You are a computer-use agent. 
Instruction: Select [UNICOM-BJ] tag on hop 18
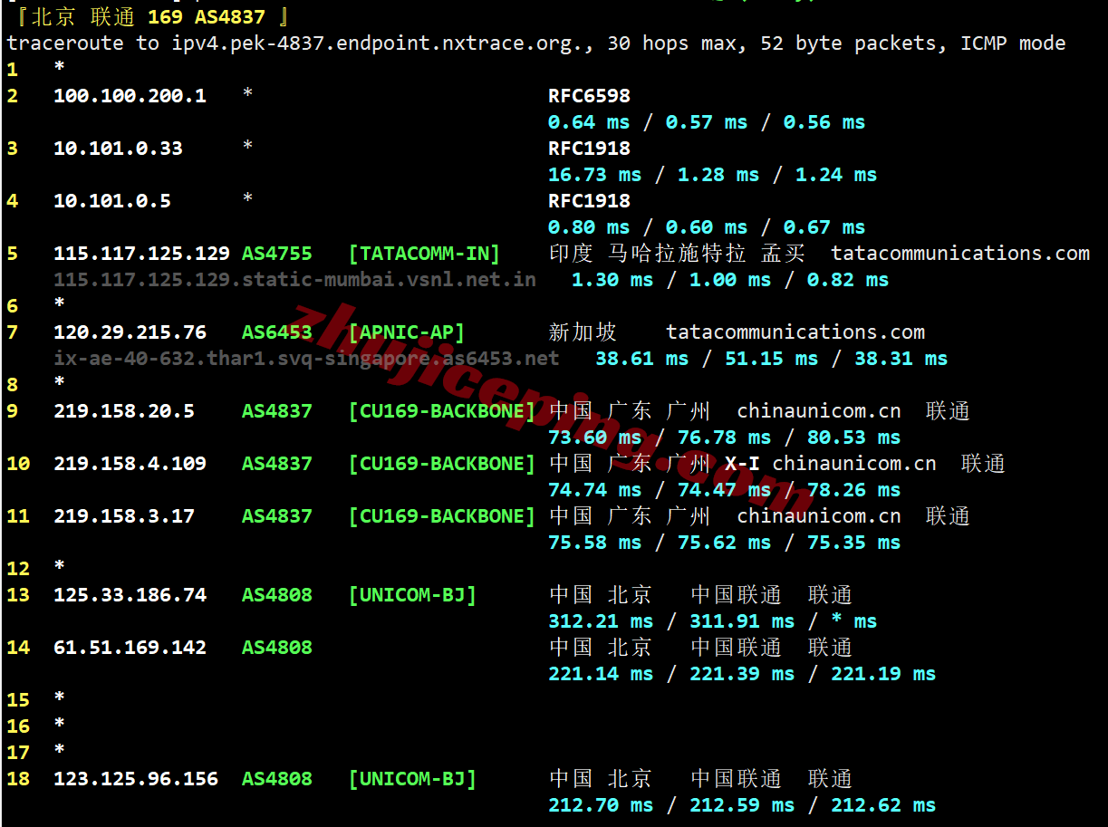pyautogui.click(x=412, y=778)
